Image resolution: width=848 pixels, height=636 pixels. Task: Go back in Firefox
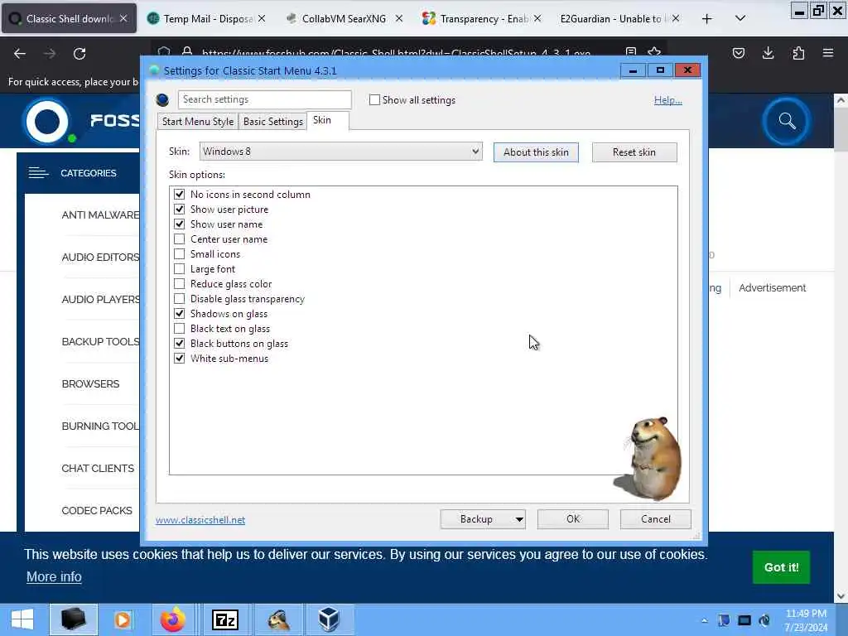tap(20, 54)
